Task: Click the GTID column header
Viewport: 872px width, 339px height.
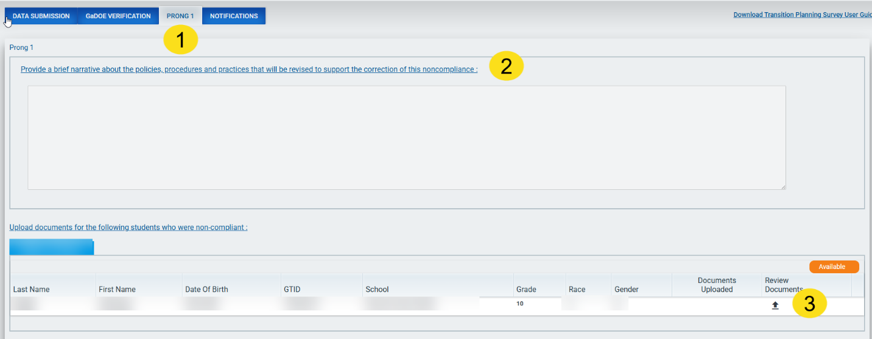Action: pos(292,289)
